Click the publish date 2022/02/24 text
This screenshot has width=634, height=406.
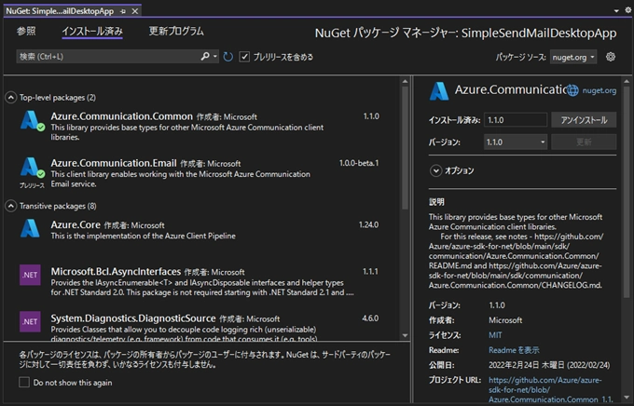click(x=549, y=365)
